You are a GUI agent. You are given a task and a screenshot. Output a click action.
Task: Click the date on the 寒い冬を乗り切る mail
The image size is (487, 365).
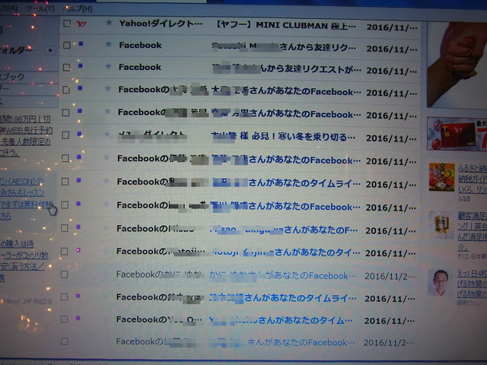coord(391,138)
